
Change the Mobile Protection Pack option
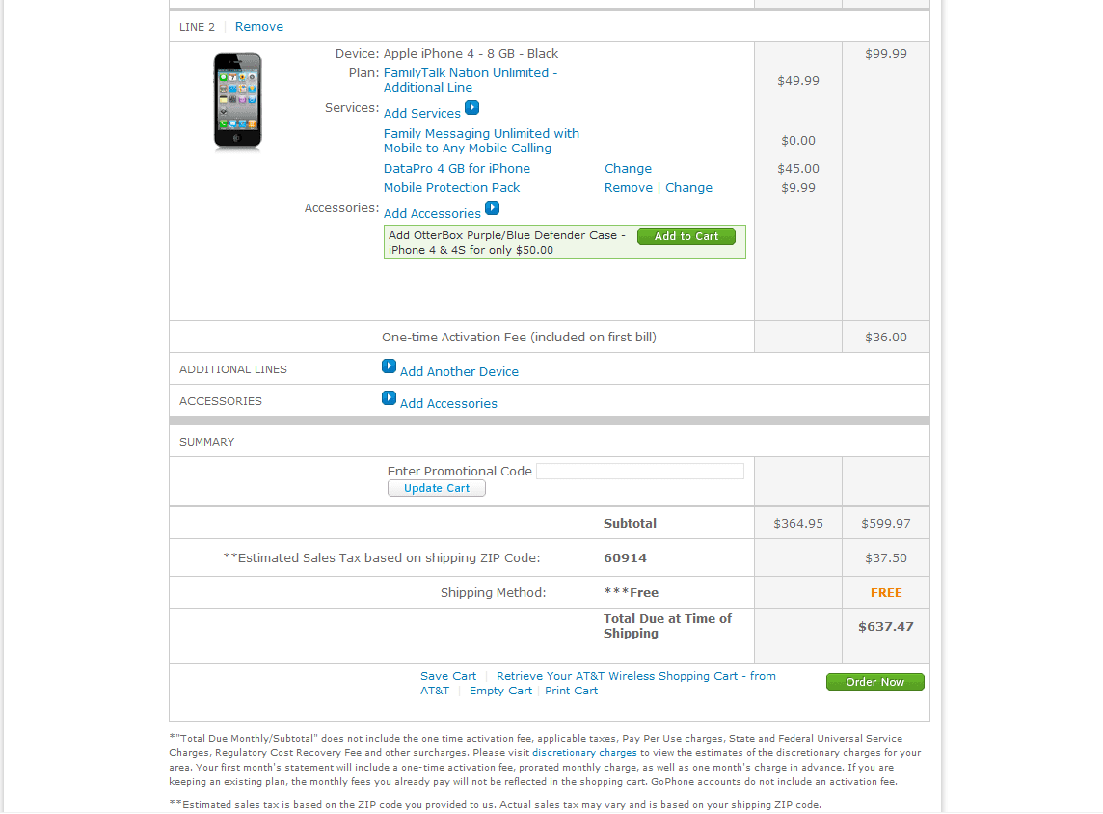point(688,188)
